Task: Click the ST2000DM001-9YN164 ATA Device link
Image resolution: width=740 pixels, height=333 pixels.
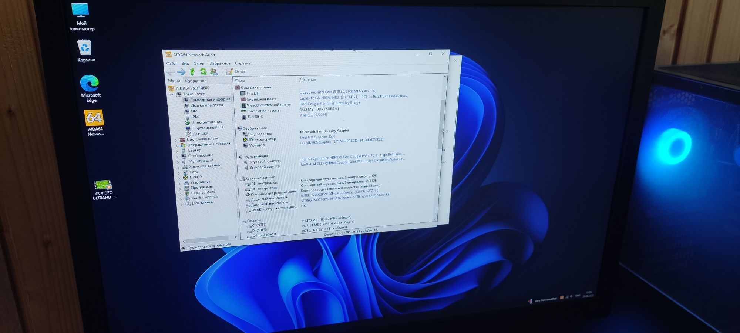Action: [344, 198]
